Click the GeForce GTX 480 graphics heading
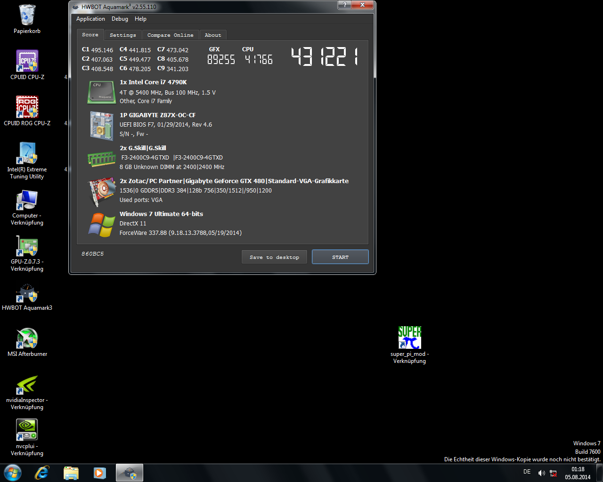 point(234,181)
